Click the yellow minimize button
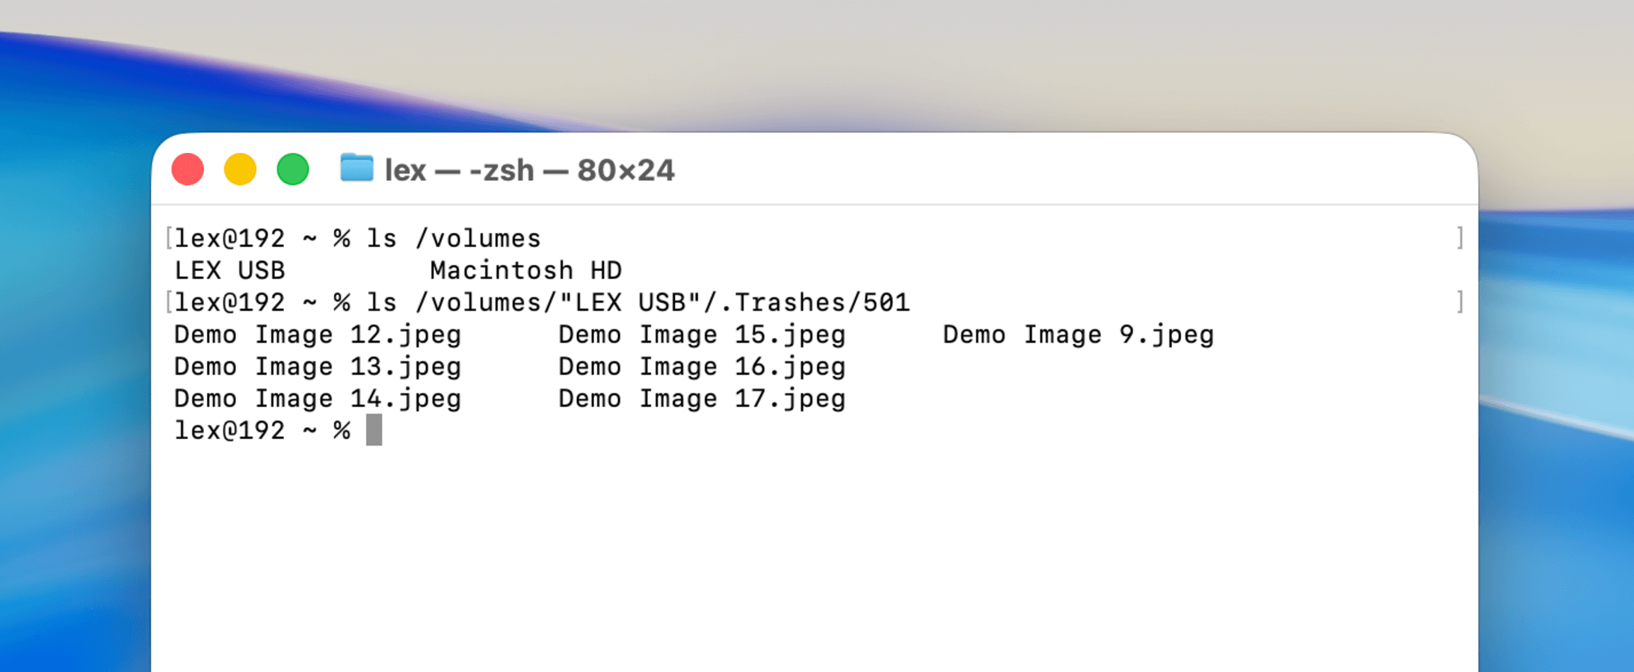The height and width of the screenshot is (672, 1634). pos(241,169)
